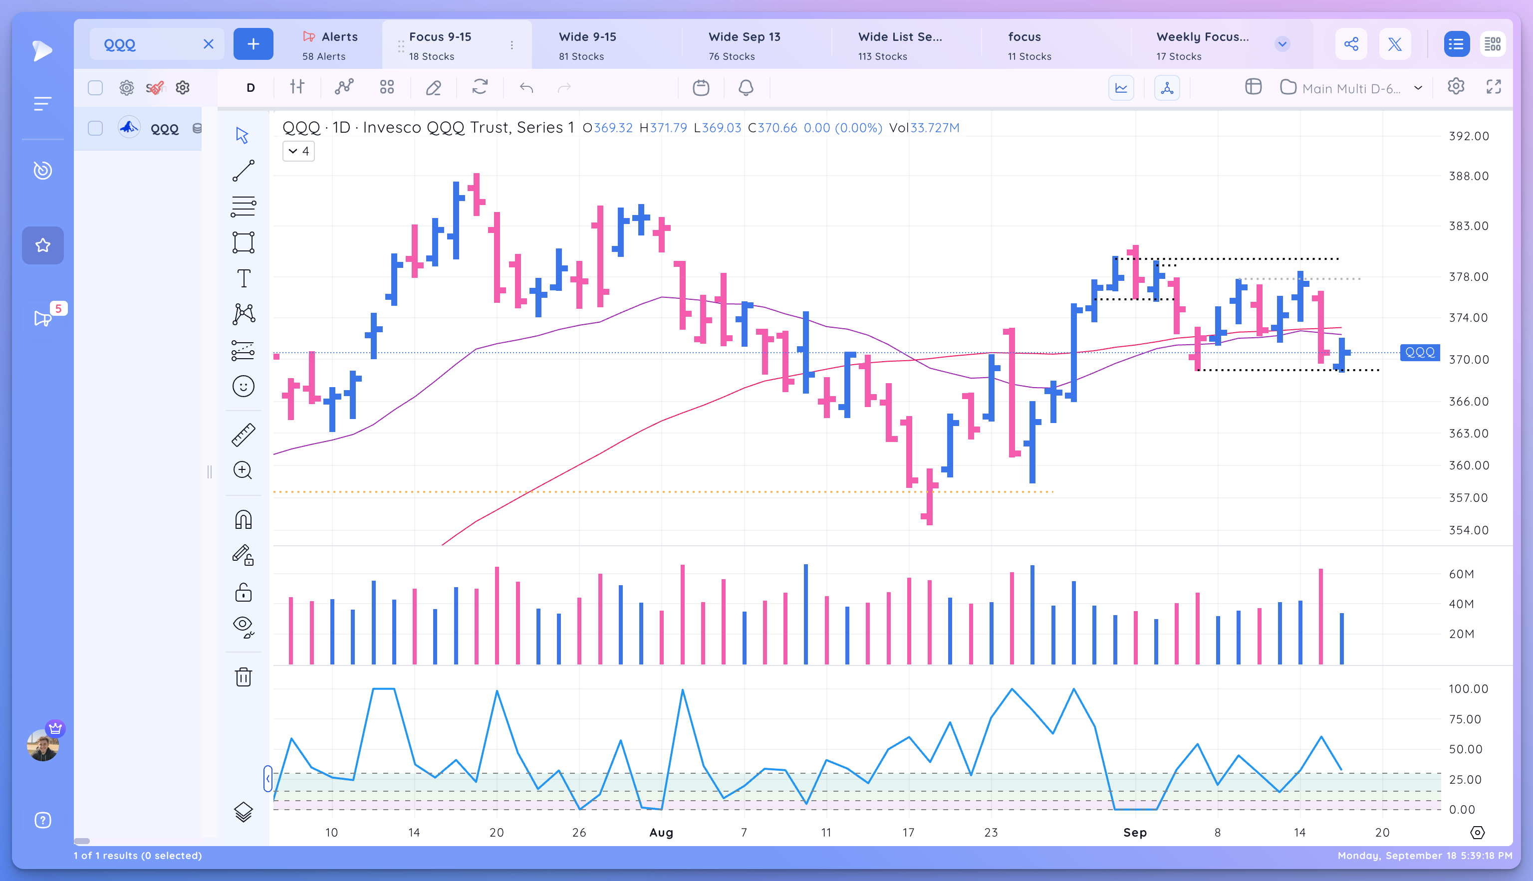Viewport: 1533px width, 881px height.
Task: Open the Wide List Se... tab
Action: pos(900,45)
